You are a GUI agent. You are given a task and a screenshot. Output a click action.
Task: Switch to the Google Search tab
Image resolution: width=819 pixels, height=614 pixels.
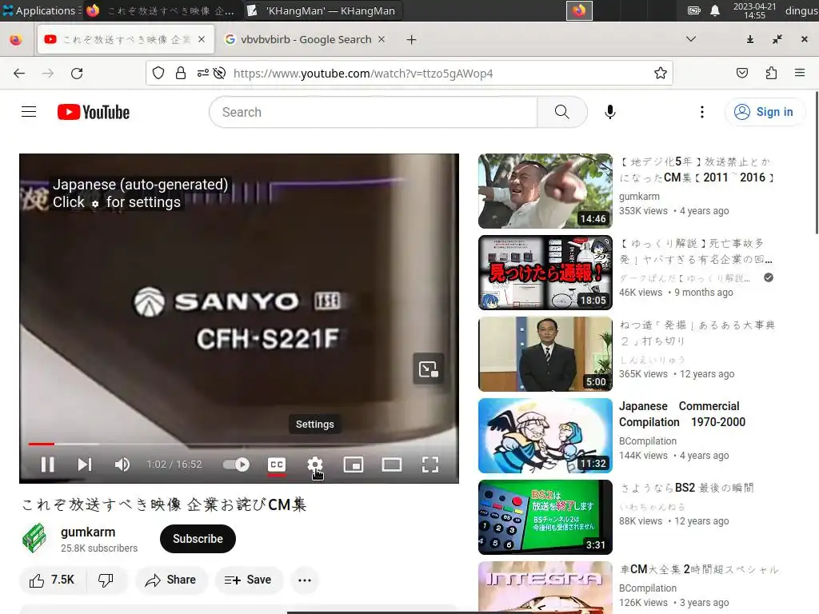click(x=305, y=40)
